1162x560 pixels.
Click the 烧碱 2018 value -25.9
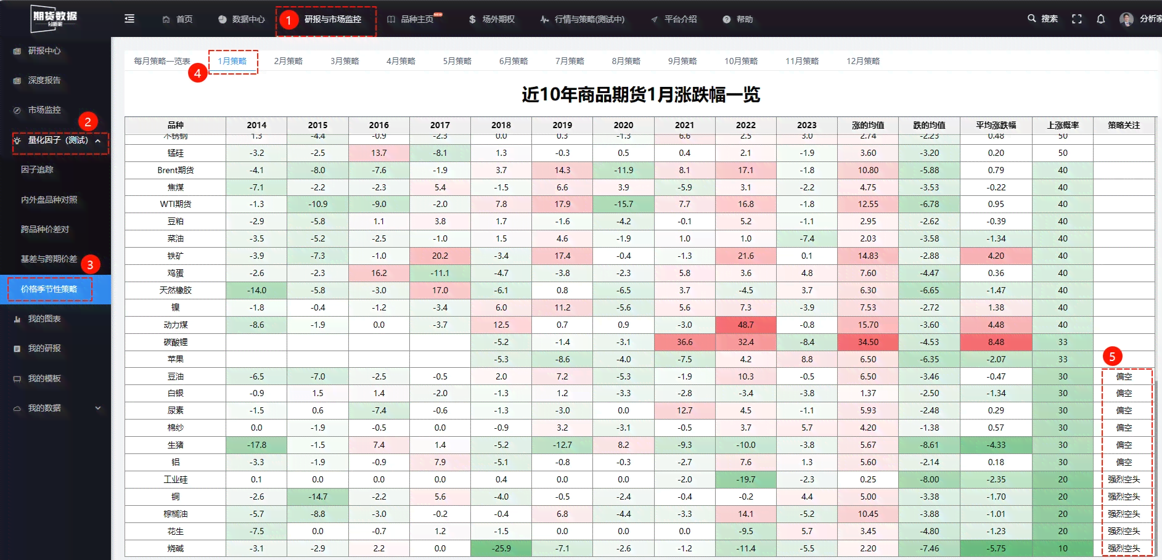(x=501, y=548)
